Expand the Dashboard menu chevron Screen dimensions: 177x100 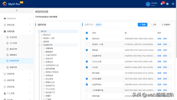click(x=30, y=18)
